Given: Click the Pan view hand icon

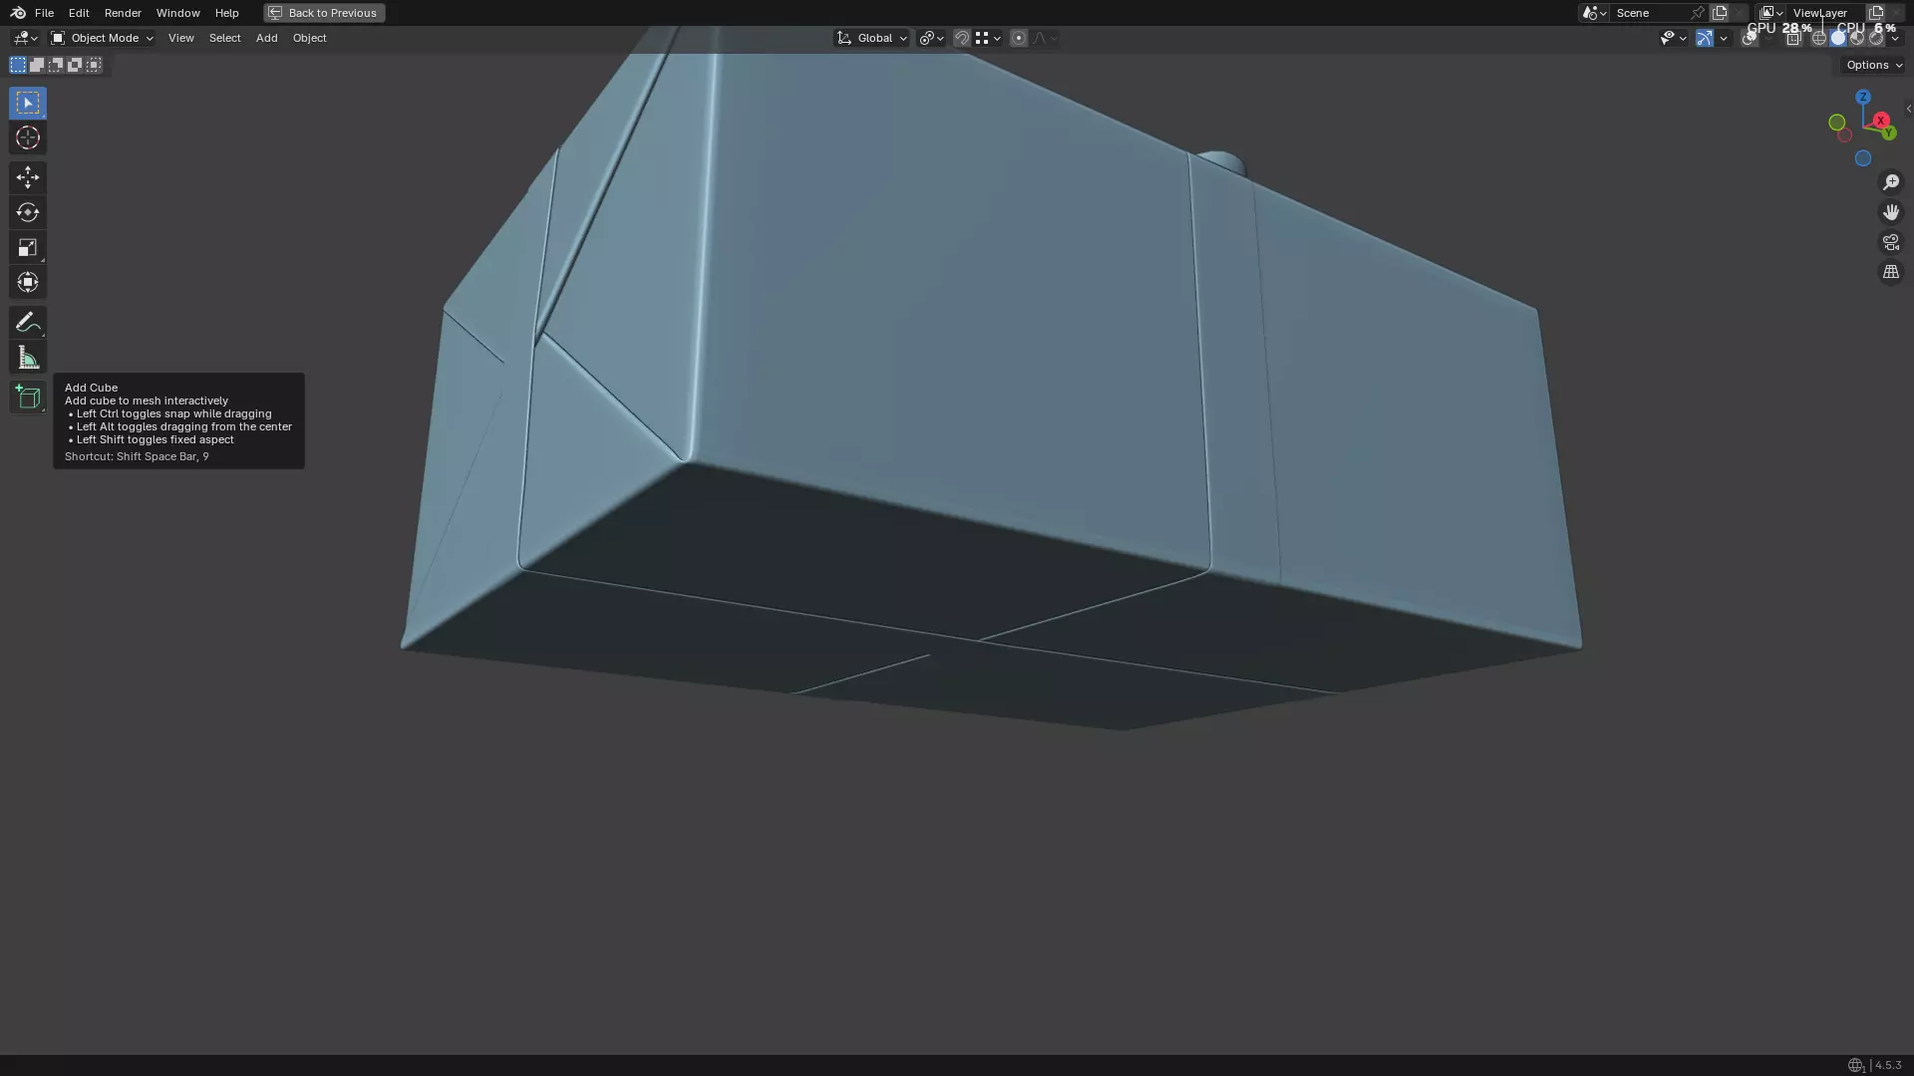Looking at the screenshot, I should 1890,212.
